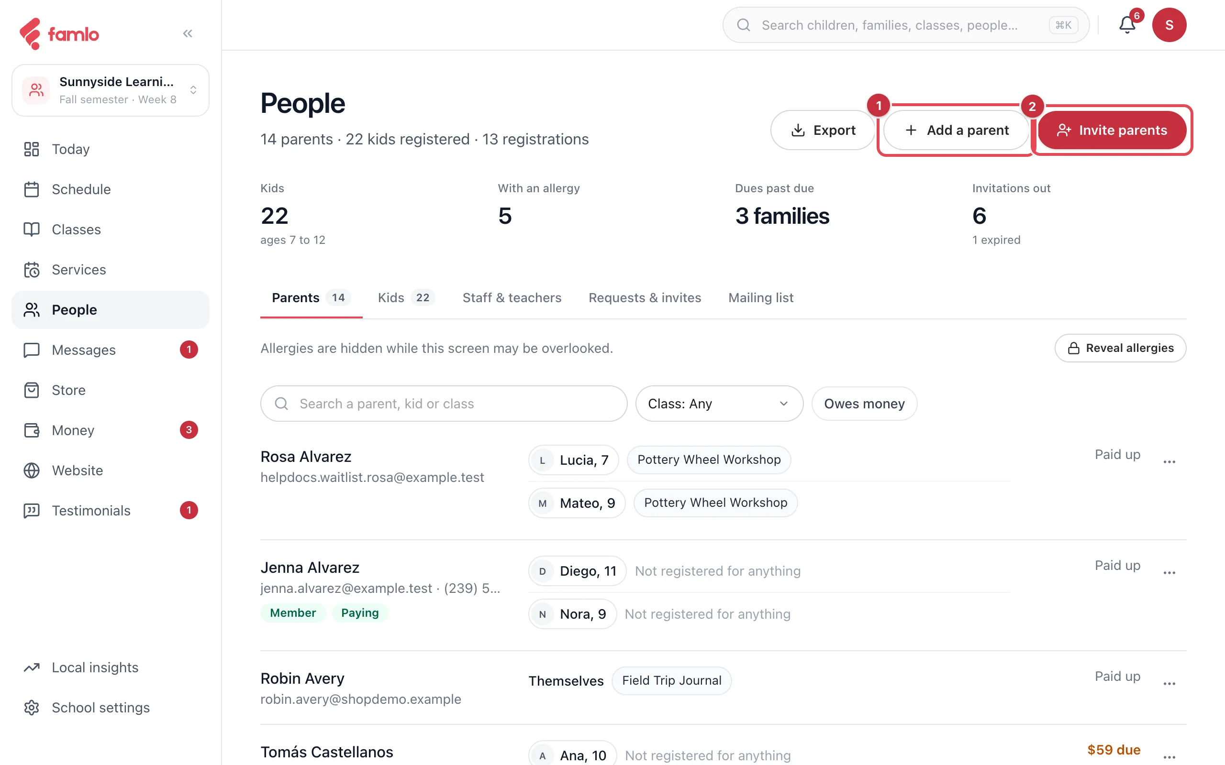Collapse the sidebar with double-chevron icon
The height and width of the screenshot is (765, 1225).
[187, 33]
